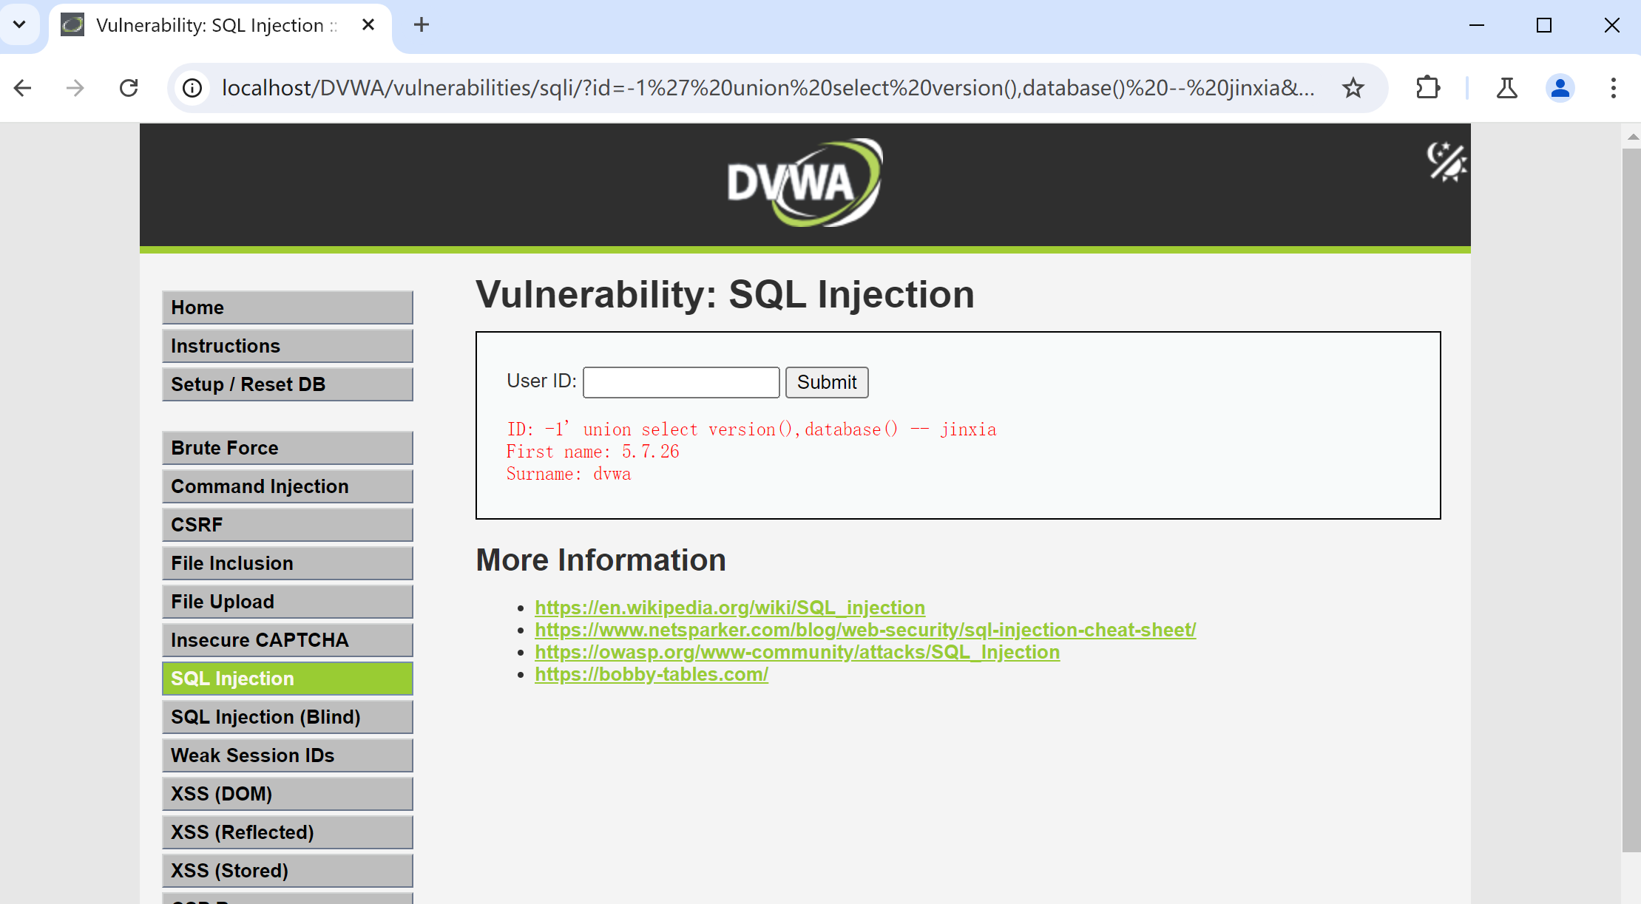
Task: Open the bobby-tables.com link
Action: point(651,674)
